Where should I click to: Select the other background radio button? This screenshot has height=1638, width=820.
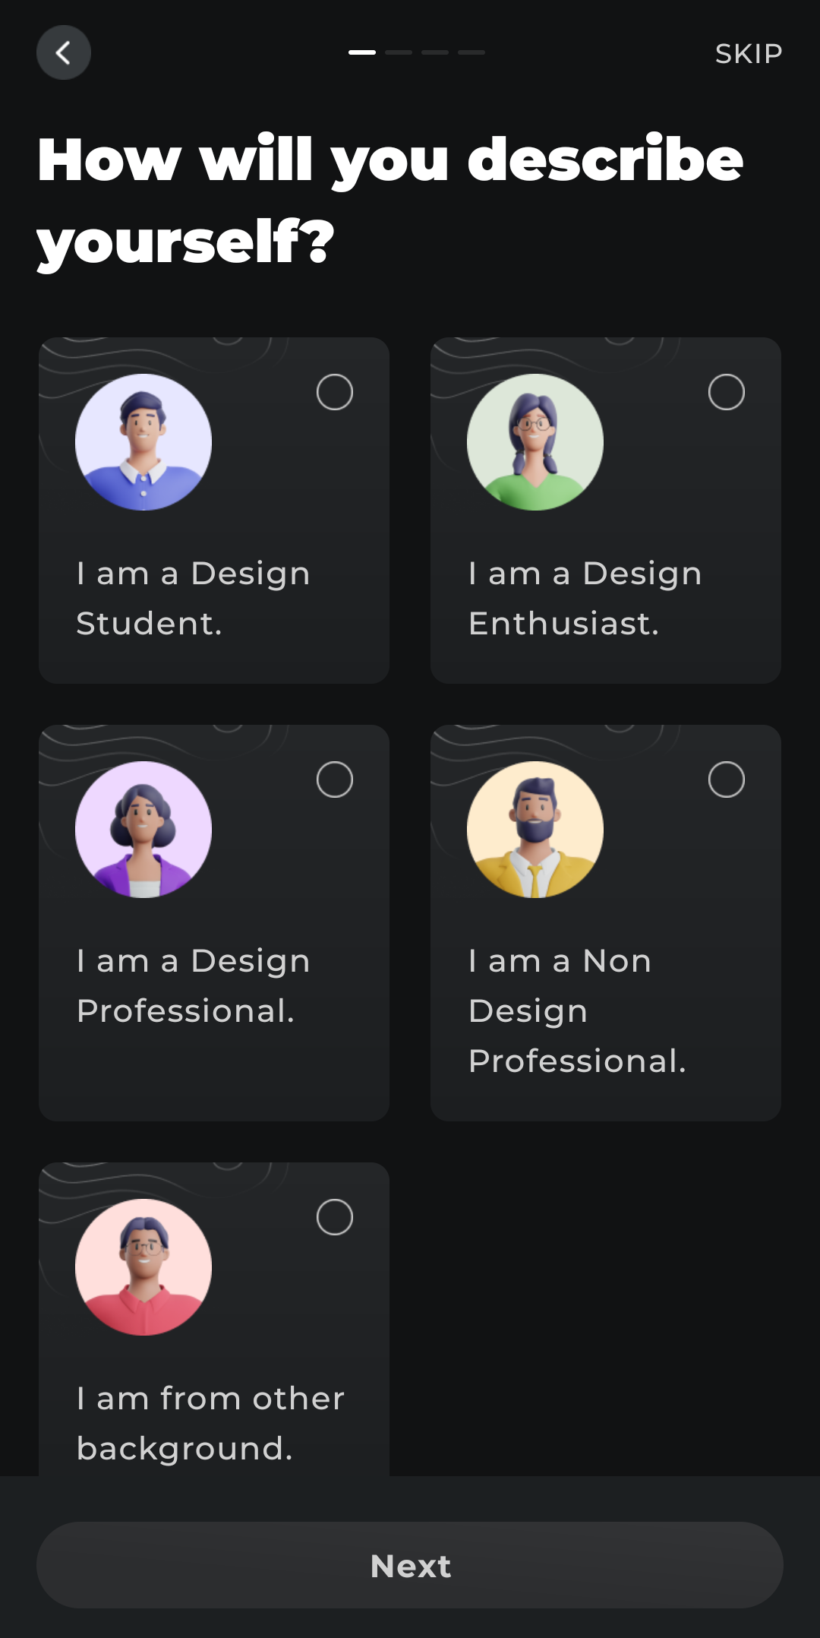tap(335, 1217)
